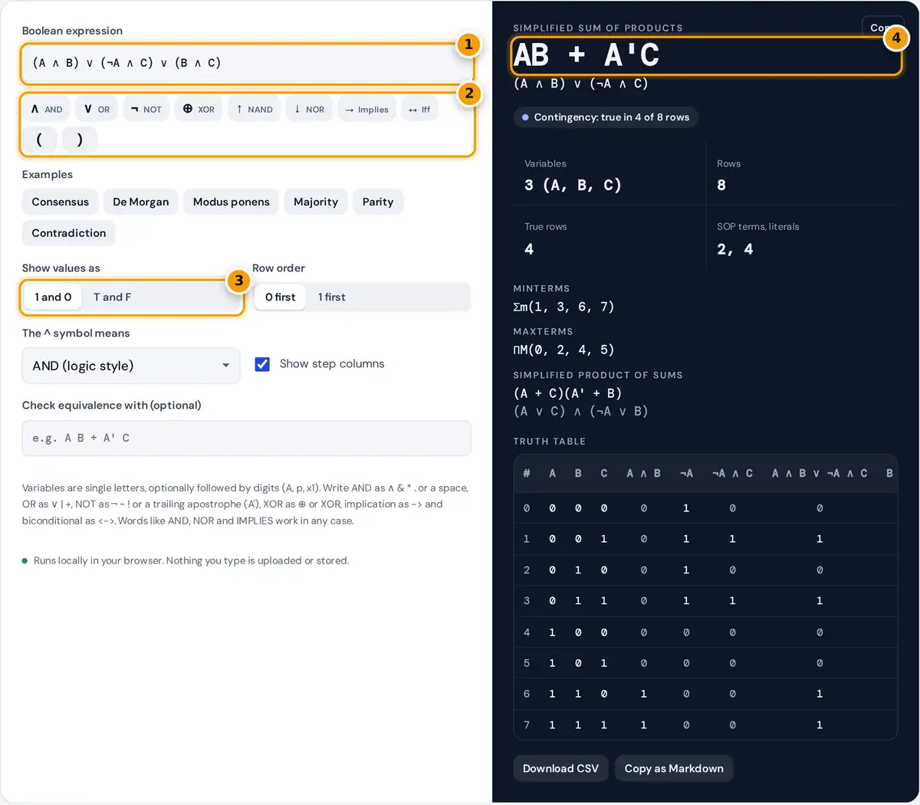920x805 pixels.
Task: Download the truth table as CSV
Action: (560, 769)
